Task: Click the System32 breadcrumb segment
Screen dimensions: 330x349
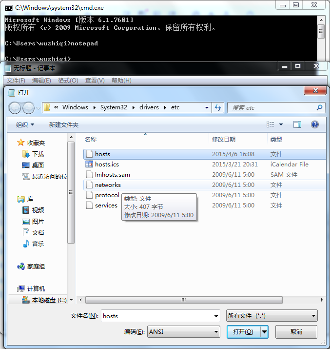Action: pyautogui.click(x=114, y=107)
